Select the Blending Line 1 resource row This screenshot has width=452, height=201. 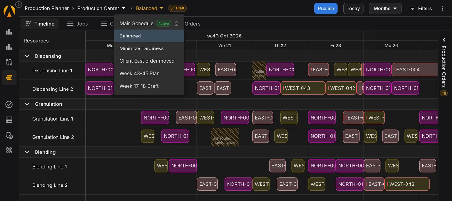pos(52,167)
